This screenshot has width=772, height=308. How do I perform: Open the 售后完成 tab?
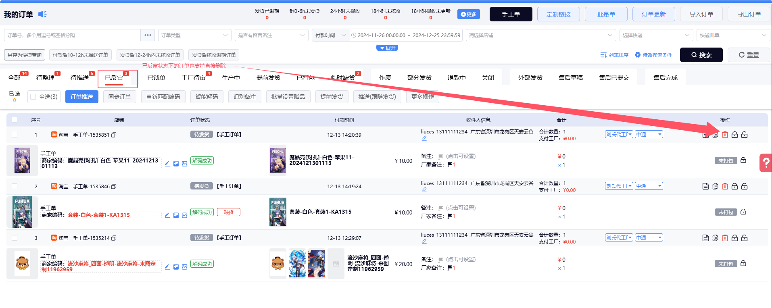(x=666, y=77)
